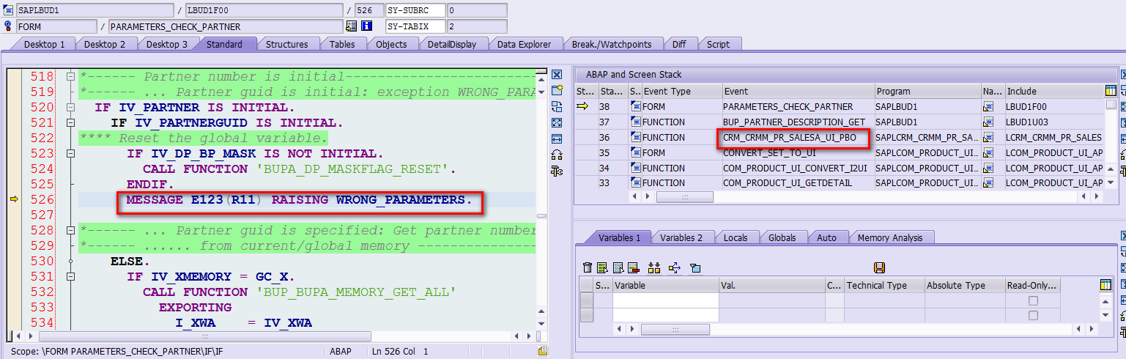Viewport: 1126px width, 359px height.
Task: Click the navigate-to-source icon beside PARAMETERS_CHECK_PARTNER field
Action: [x=352, y=26]
